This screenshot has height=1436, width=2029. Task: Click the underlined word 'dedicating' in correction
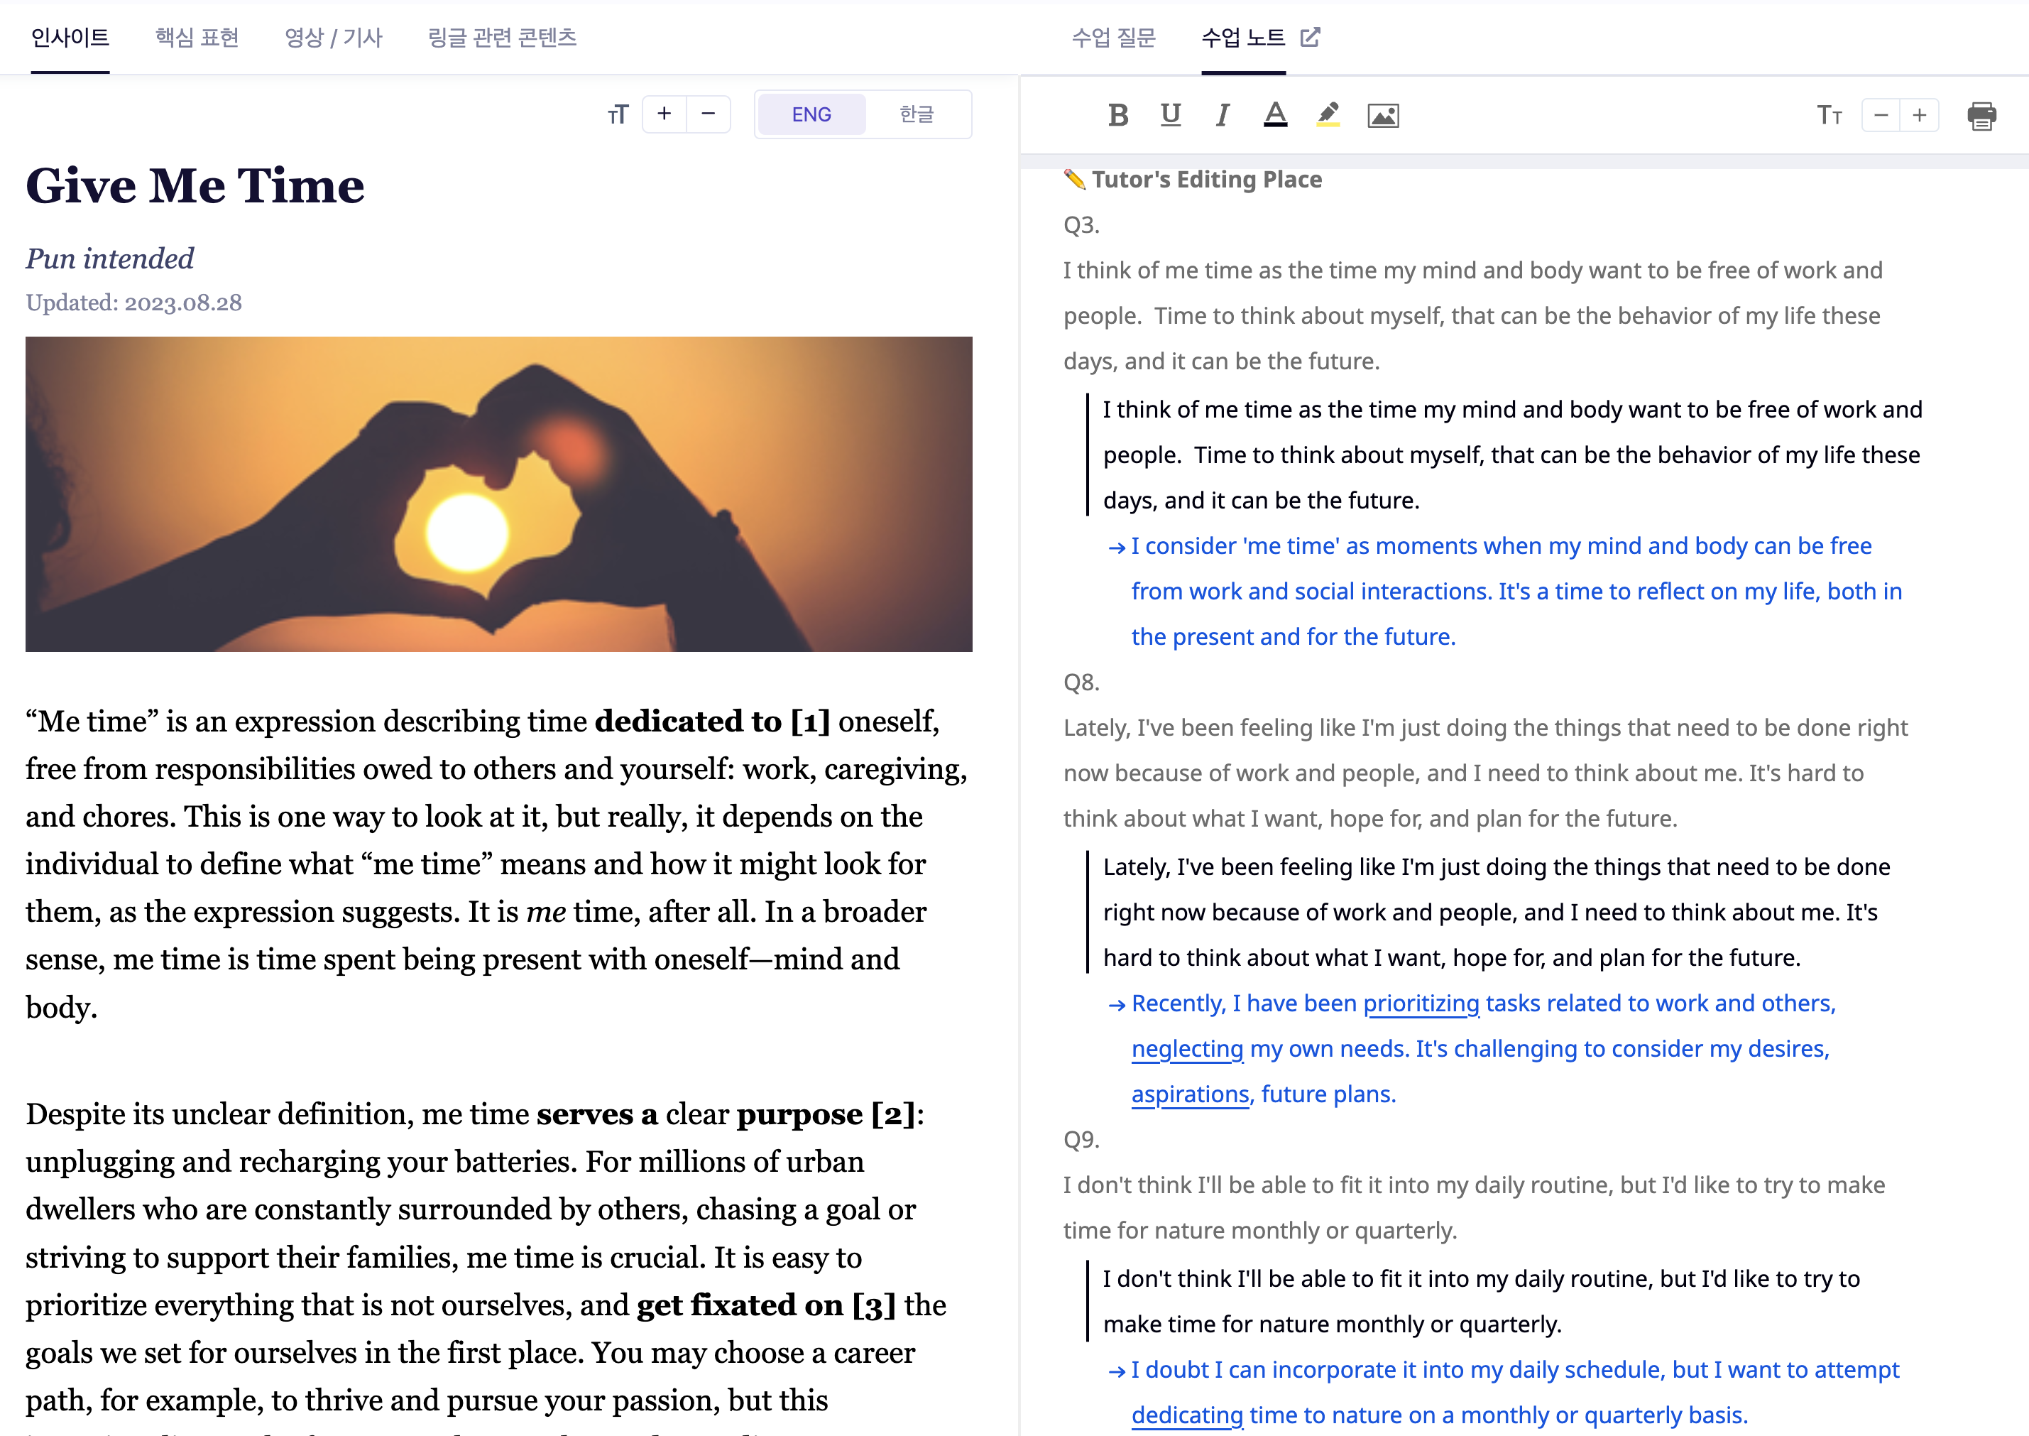[1187, 1415]
